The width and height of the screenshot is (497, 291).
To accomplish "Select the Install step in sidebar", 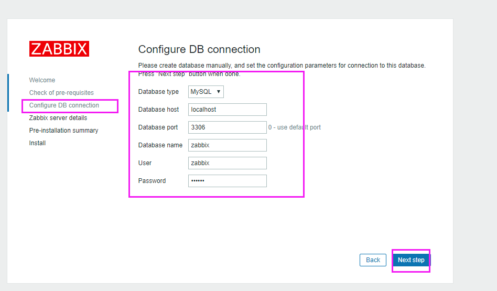I will point(37,143).
